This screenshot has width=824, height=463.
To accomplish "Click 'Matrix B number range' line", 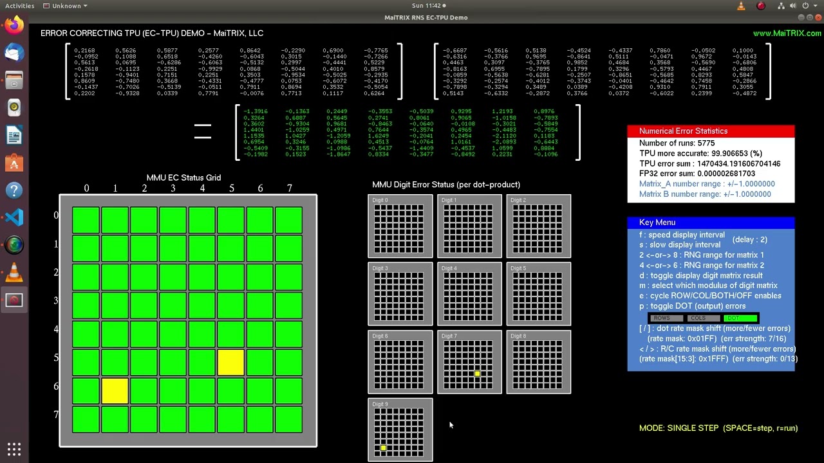I will pos(705,194).
